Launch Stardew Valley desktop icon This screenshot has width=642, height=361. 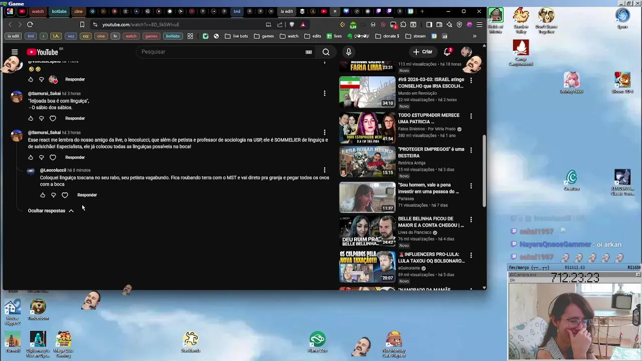[x=521, y=21]
